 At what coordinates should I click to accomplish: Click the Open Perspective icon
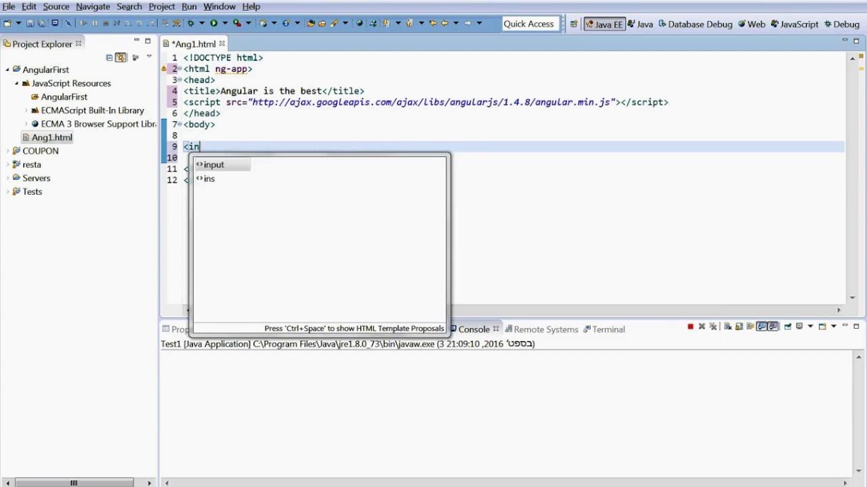(574, 24)
